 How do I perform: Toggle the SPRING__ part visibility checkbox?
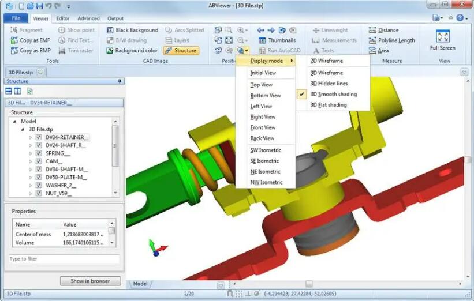[39, 153]
